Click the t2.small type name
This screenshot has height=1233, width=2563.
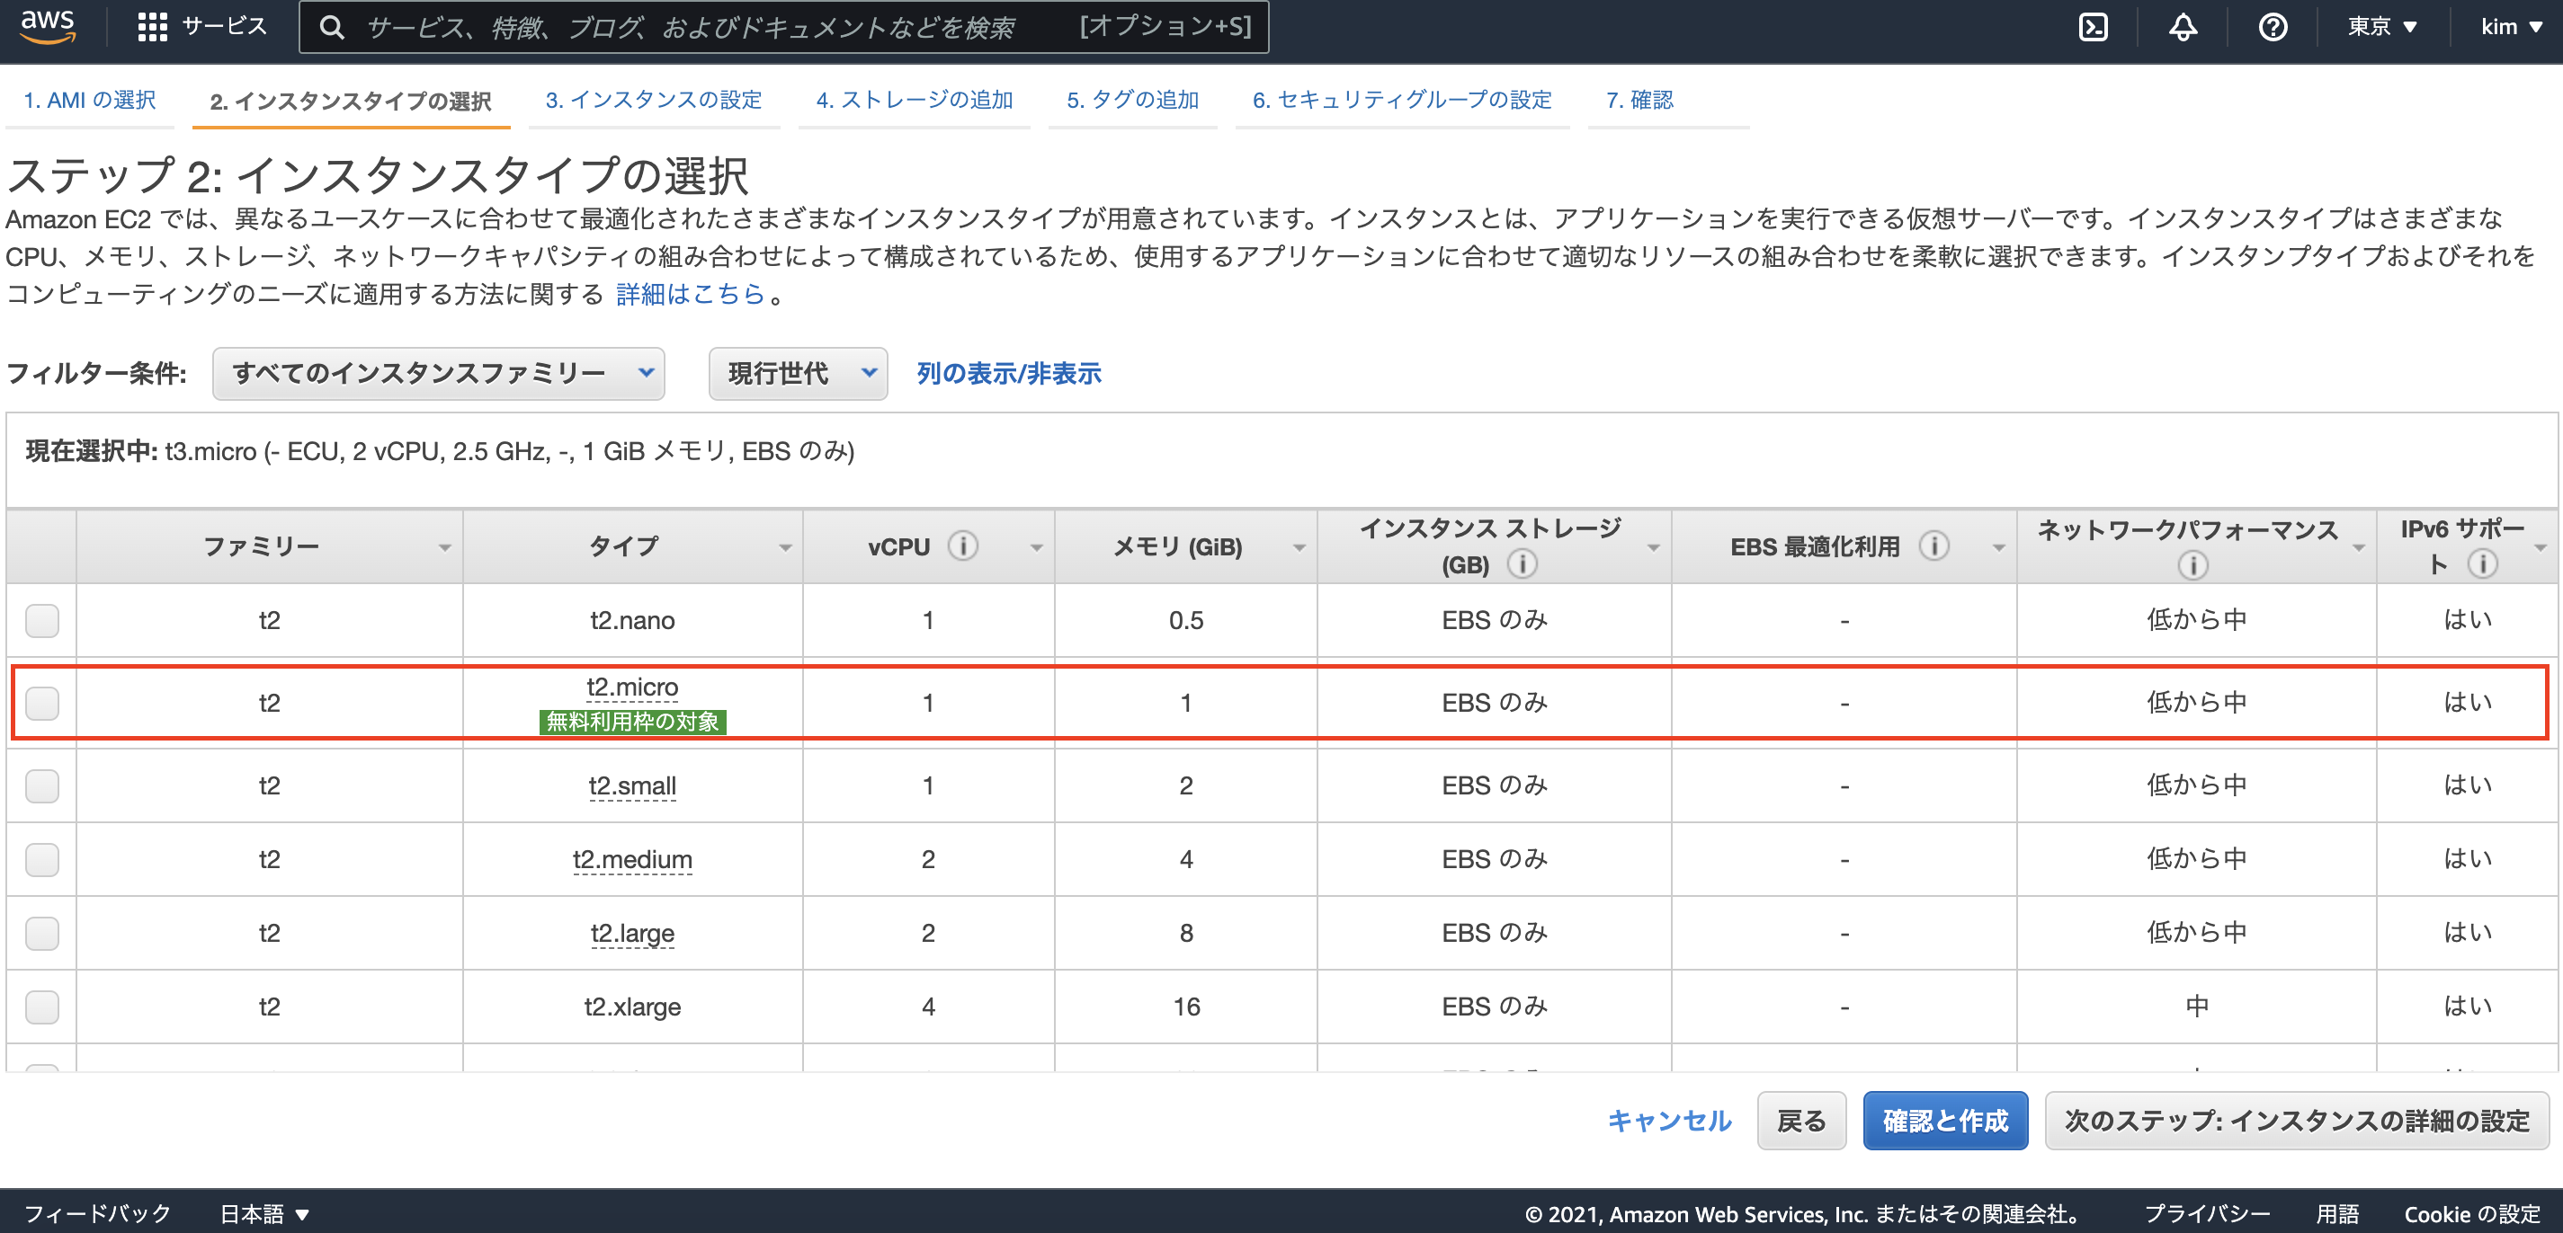pos(632,786)
